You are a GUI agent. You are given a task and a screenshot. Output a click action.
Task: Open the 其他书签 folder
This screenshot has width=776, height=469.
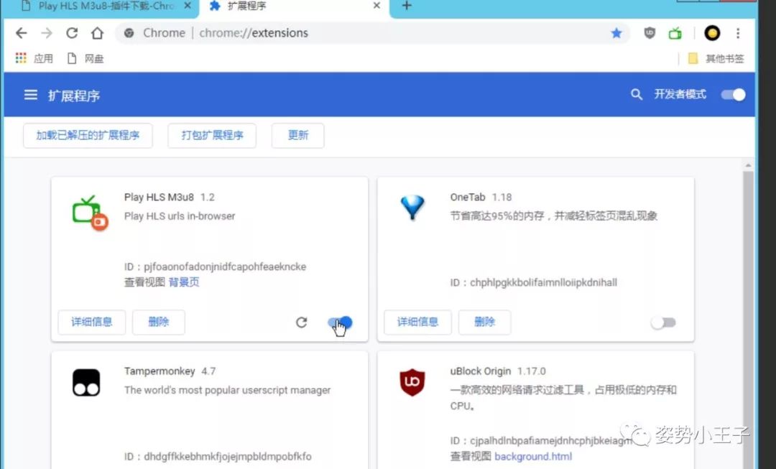point(716,58)
